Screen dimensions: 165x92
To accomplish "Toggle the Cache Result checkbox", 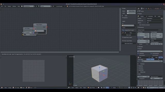I will pos(151,55).
